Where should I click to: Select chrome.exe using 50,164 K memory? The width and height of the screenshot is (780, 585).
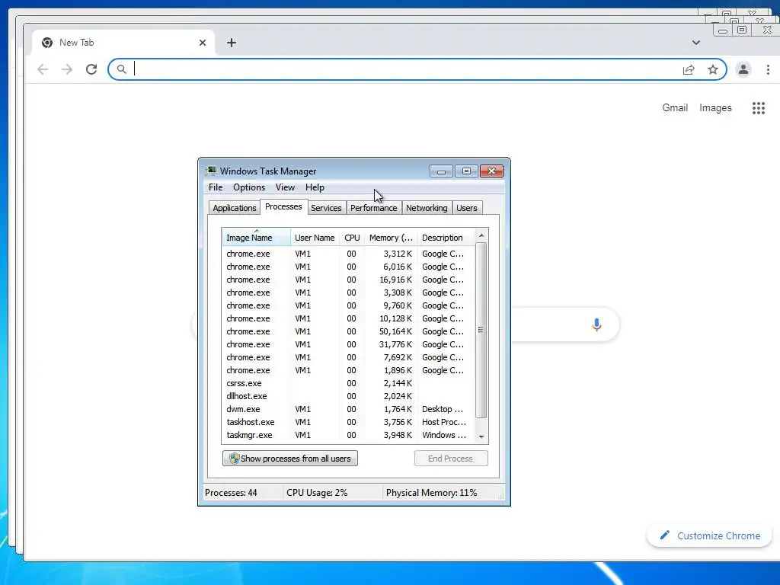(x=348, y=331)
